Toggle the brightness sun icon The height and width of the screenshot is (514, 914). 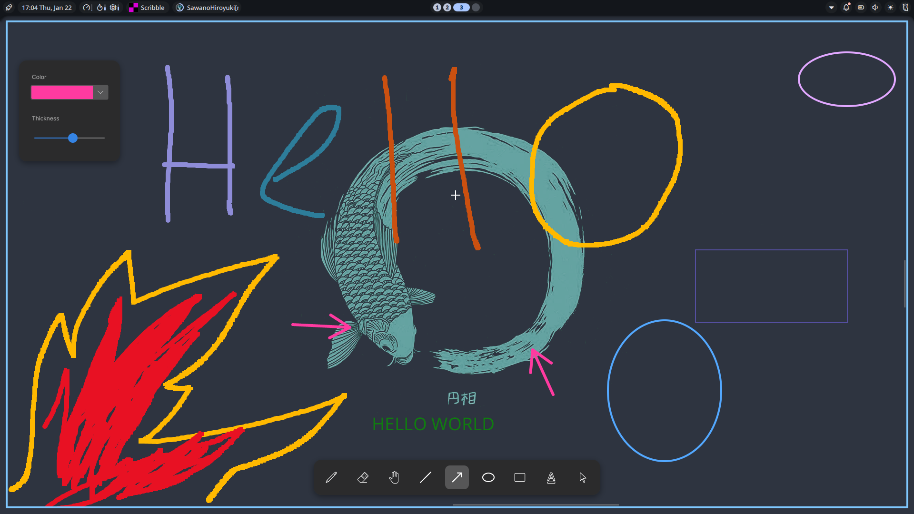coord(891,8)
